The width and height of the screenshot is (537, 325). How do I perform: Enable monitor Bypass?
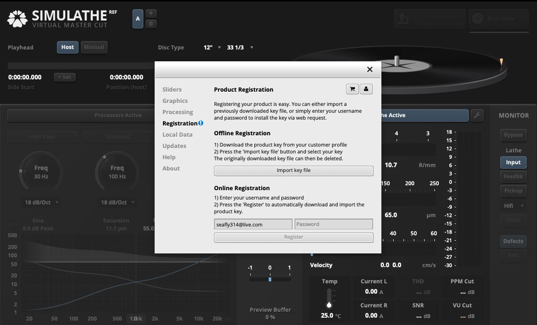pos(513,135)
